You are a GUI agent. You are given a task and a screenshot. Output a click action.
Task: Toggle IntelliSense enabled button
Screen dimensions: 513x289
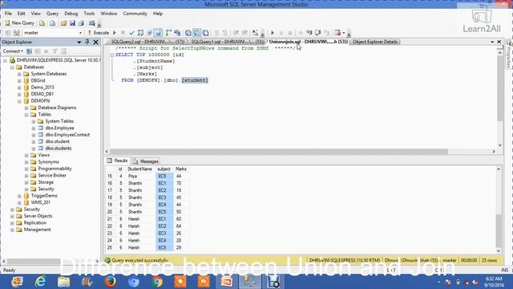(x=158, y=33)
